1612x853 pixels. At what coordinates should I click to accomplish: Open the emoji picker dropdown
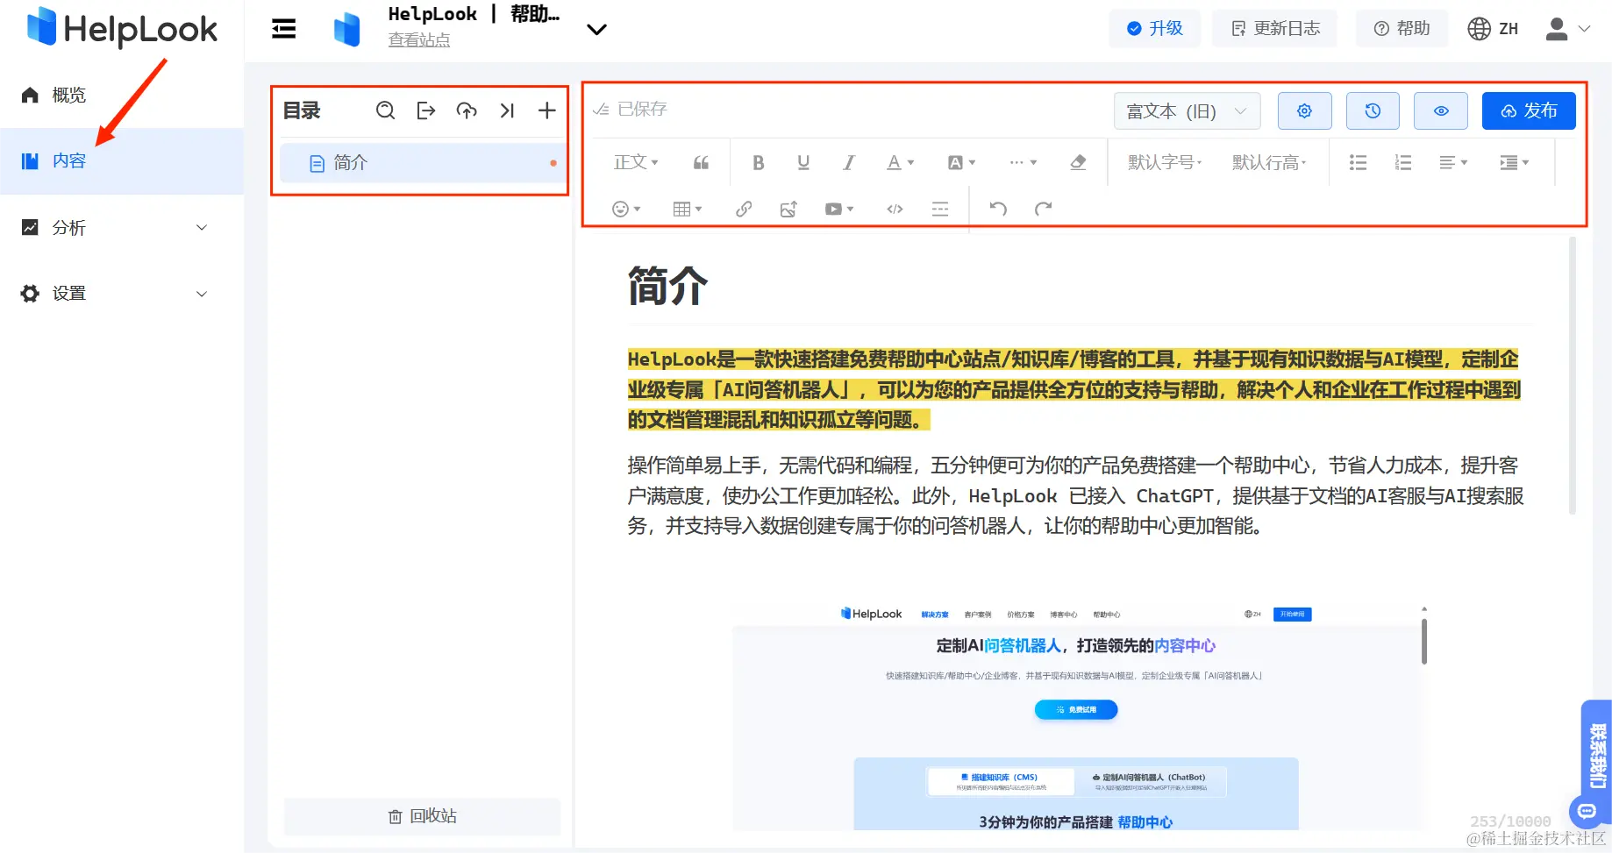tap(626, 209)
